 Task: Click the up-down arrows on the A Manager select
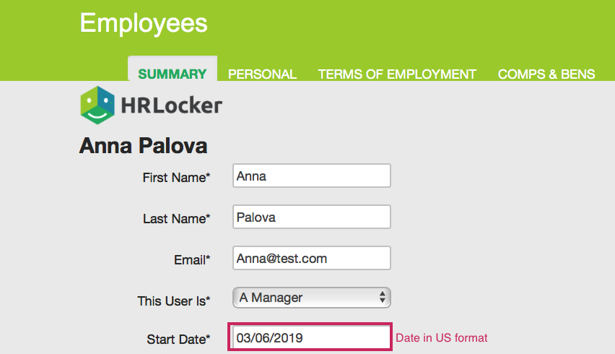click(383, 298)
